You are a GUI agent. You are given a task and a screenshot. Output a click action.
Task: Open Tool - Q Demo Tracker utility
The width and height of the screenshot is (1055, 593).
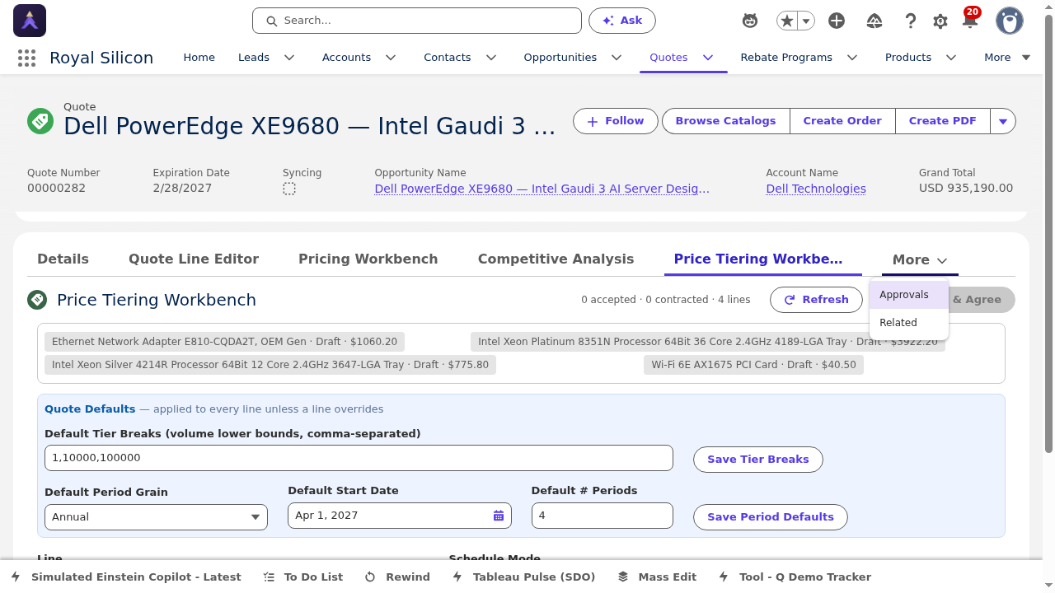pos(795,577)
